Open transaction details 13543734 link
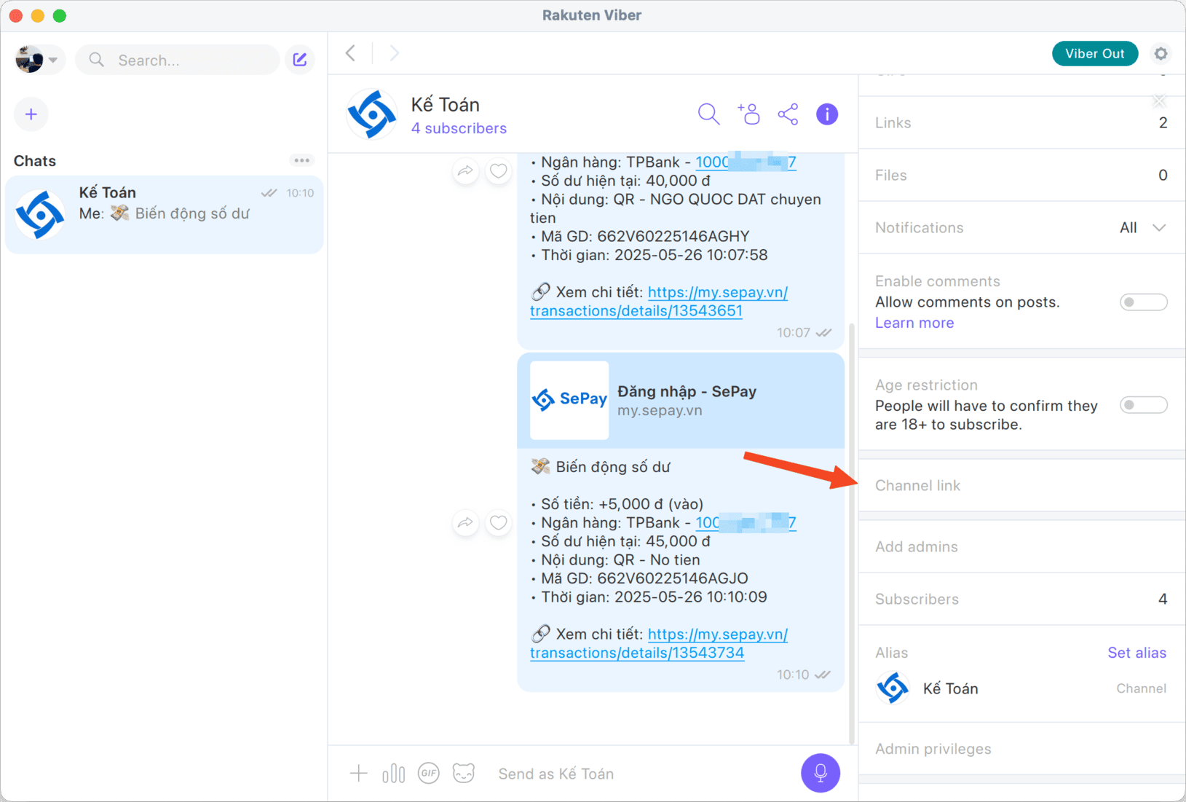This screenshot has height=802, width=1186. pos(659,643)
